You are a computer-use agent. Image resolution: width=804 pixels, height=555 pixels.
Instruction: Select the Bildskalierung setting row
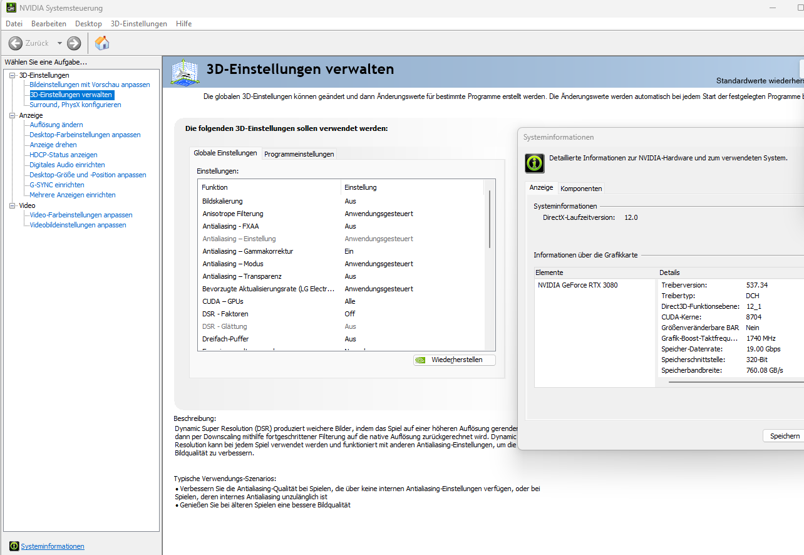(x=341, y=201)
